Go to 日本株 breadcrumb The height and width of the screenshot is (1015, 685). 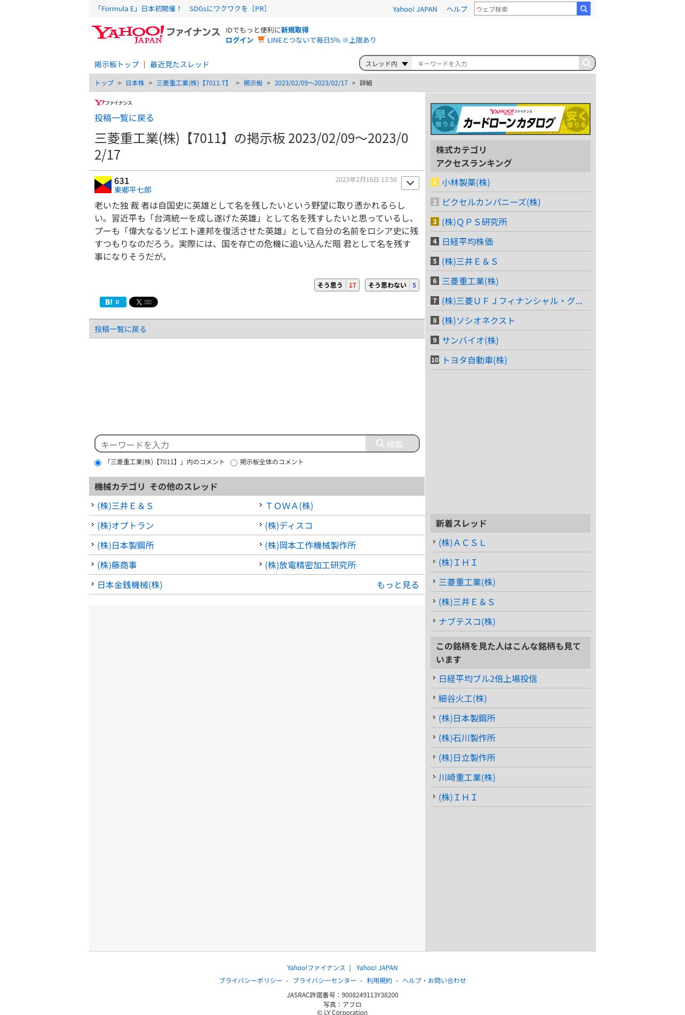(x=135, y=83)
